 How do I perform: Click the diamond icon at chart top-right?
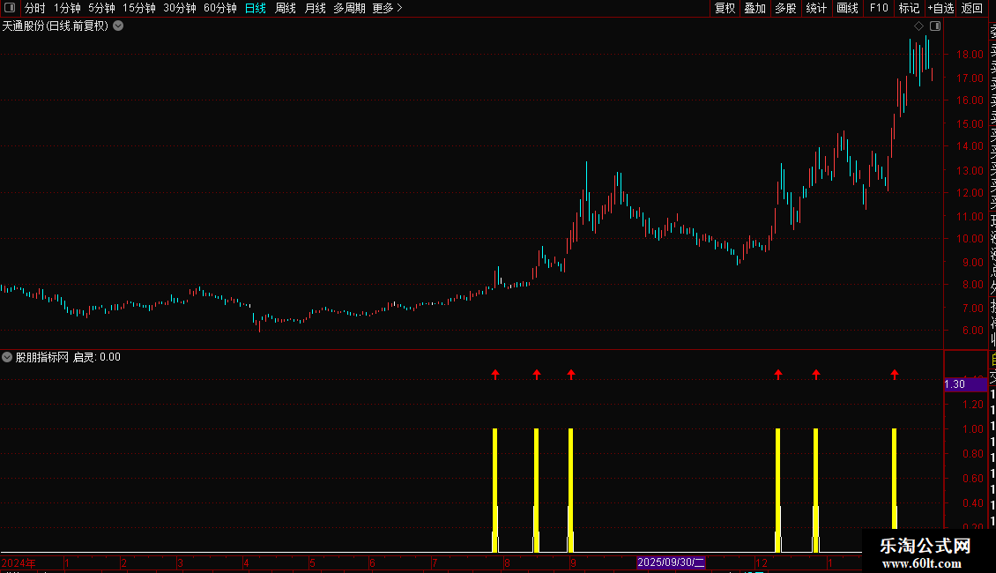pyautogui.click(x=918, y=26)
